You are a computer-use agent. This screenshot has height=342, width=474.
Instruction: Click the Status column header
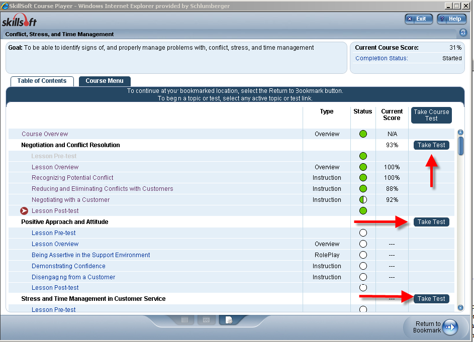point(363,111)
